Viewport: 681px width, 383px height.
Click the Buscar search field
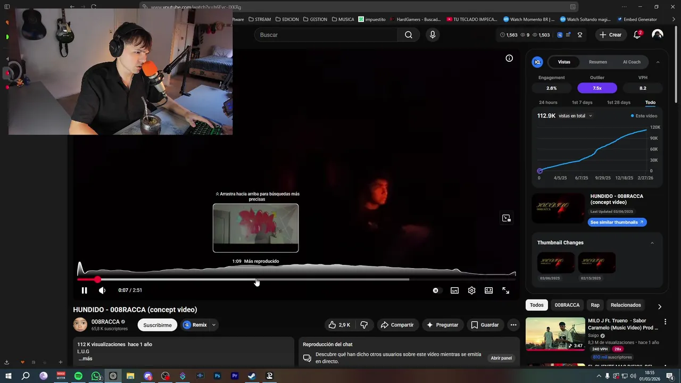pos(326,35)
